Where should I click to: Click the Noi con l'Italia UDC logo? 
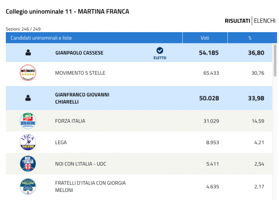[28, 164]
